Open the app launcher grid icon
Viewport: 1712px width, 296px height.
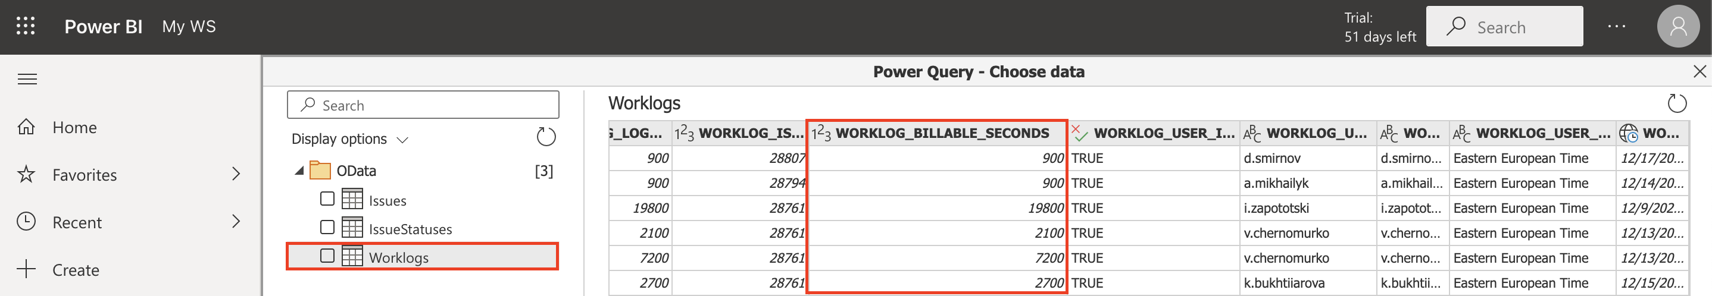25,27
